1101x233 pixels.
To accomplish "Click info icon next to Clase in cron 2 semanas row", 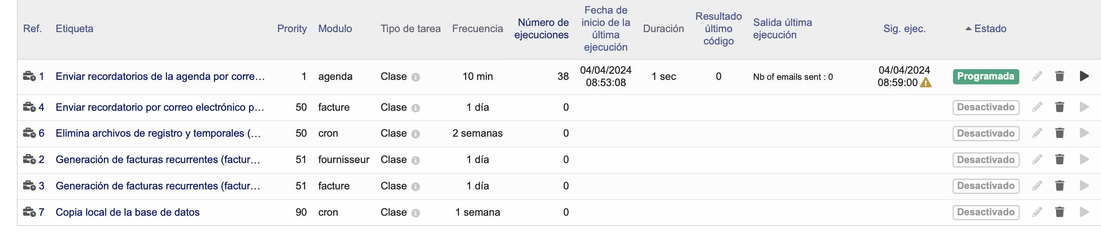I will click(415, 134).
